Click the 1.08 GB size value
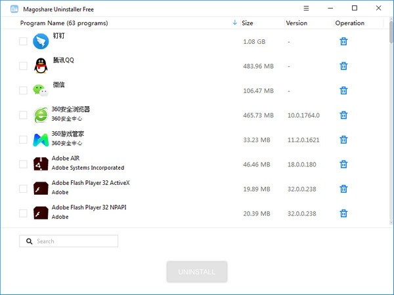 [254, 42]
